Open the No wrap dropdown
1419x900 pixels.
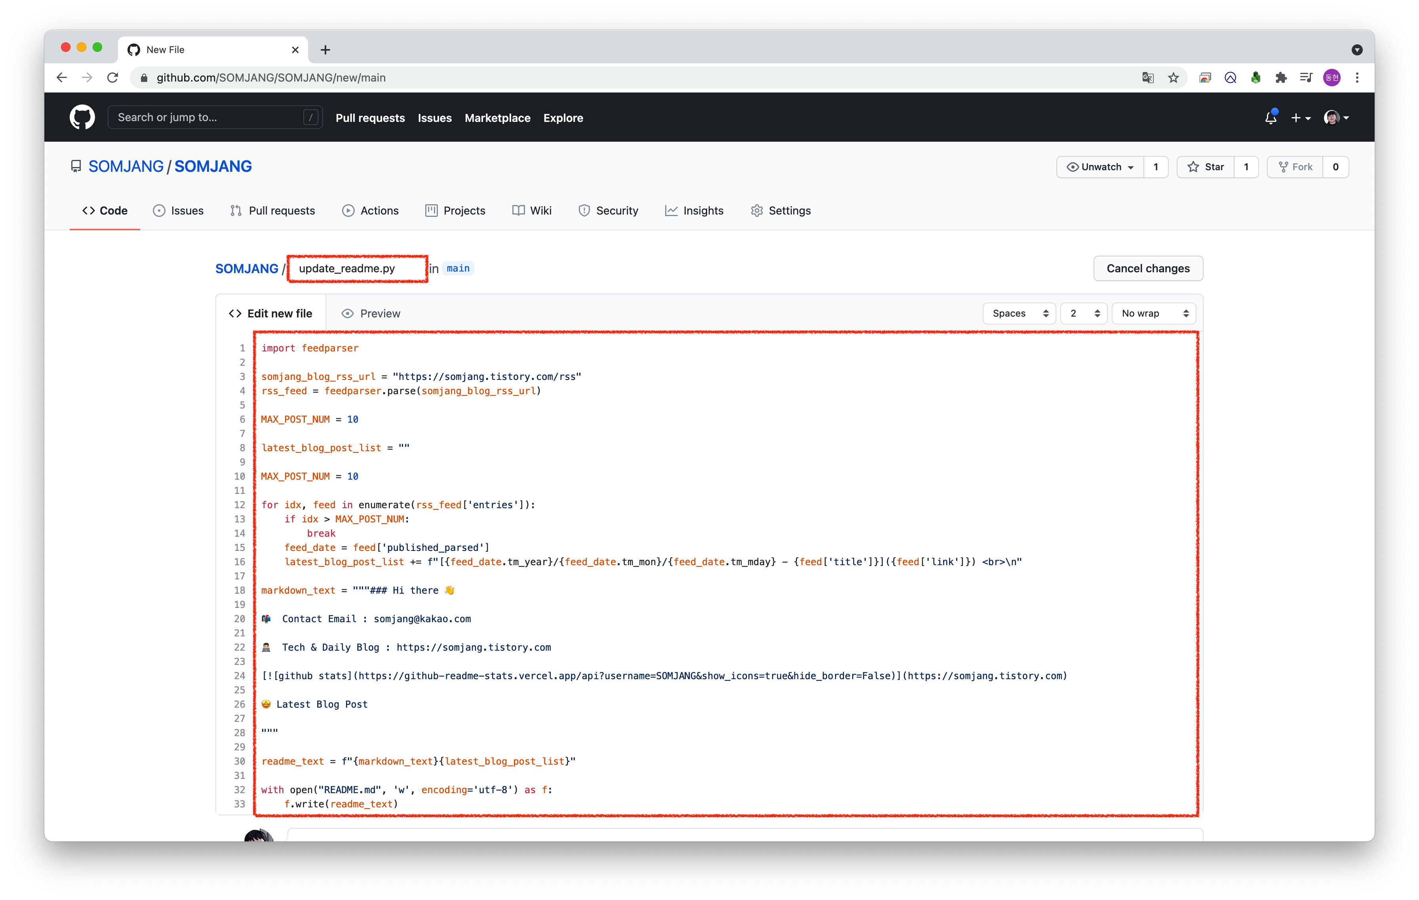click(1153, 313)
